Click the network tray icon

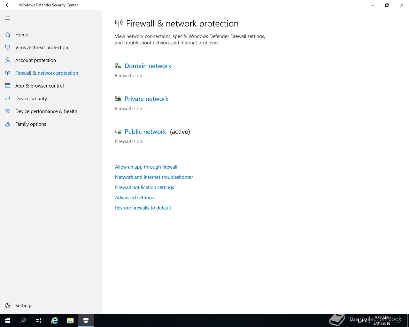coord(360,321)
